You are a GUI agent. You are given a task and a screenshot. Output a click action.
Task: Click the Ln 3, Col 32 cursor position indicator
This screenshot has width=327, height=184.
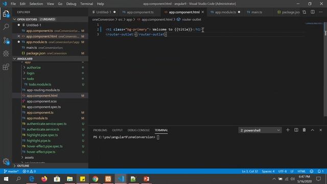pos(250,171)
